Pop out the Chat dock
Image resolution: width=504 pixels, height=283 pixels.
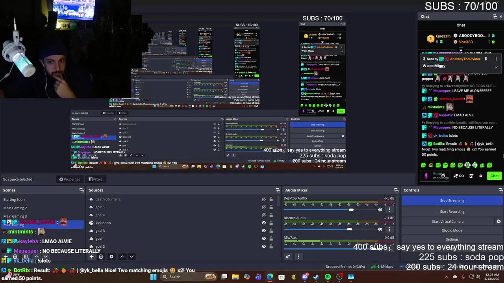click(x=495, y=17)
